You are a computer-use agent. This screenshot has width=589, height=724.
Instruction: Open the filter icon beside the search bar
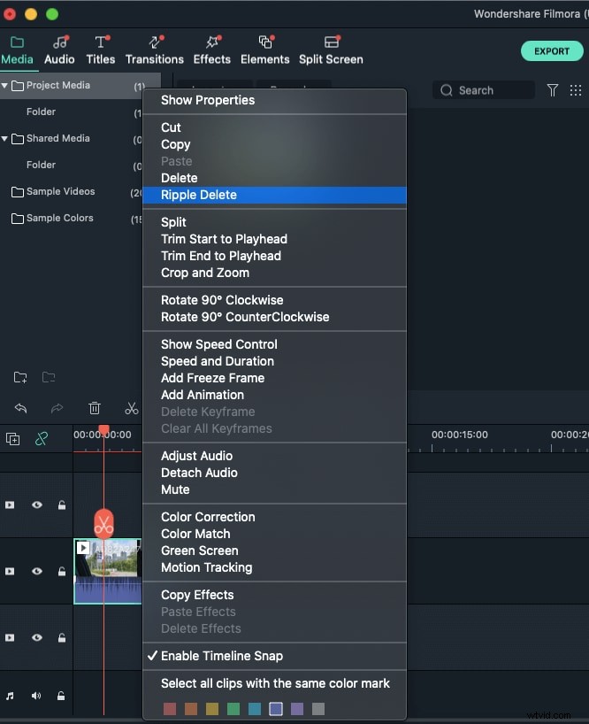coord(553,89)
